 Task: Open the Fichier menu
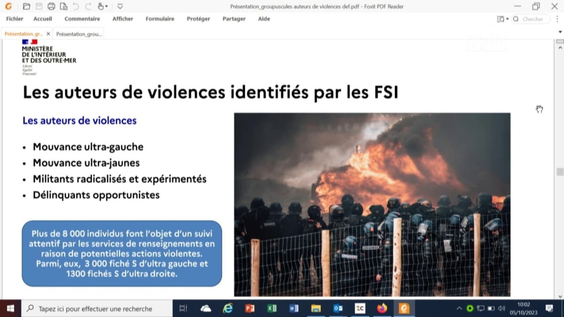15,19
